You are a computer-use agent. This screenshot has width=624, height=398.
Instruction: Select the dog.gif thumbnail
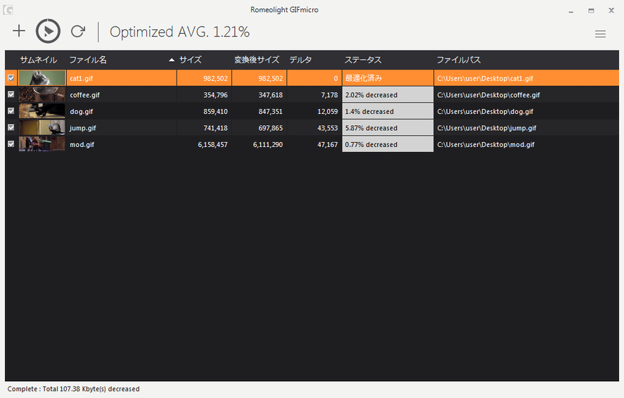tap(42, 111)
